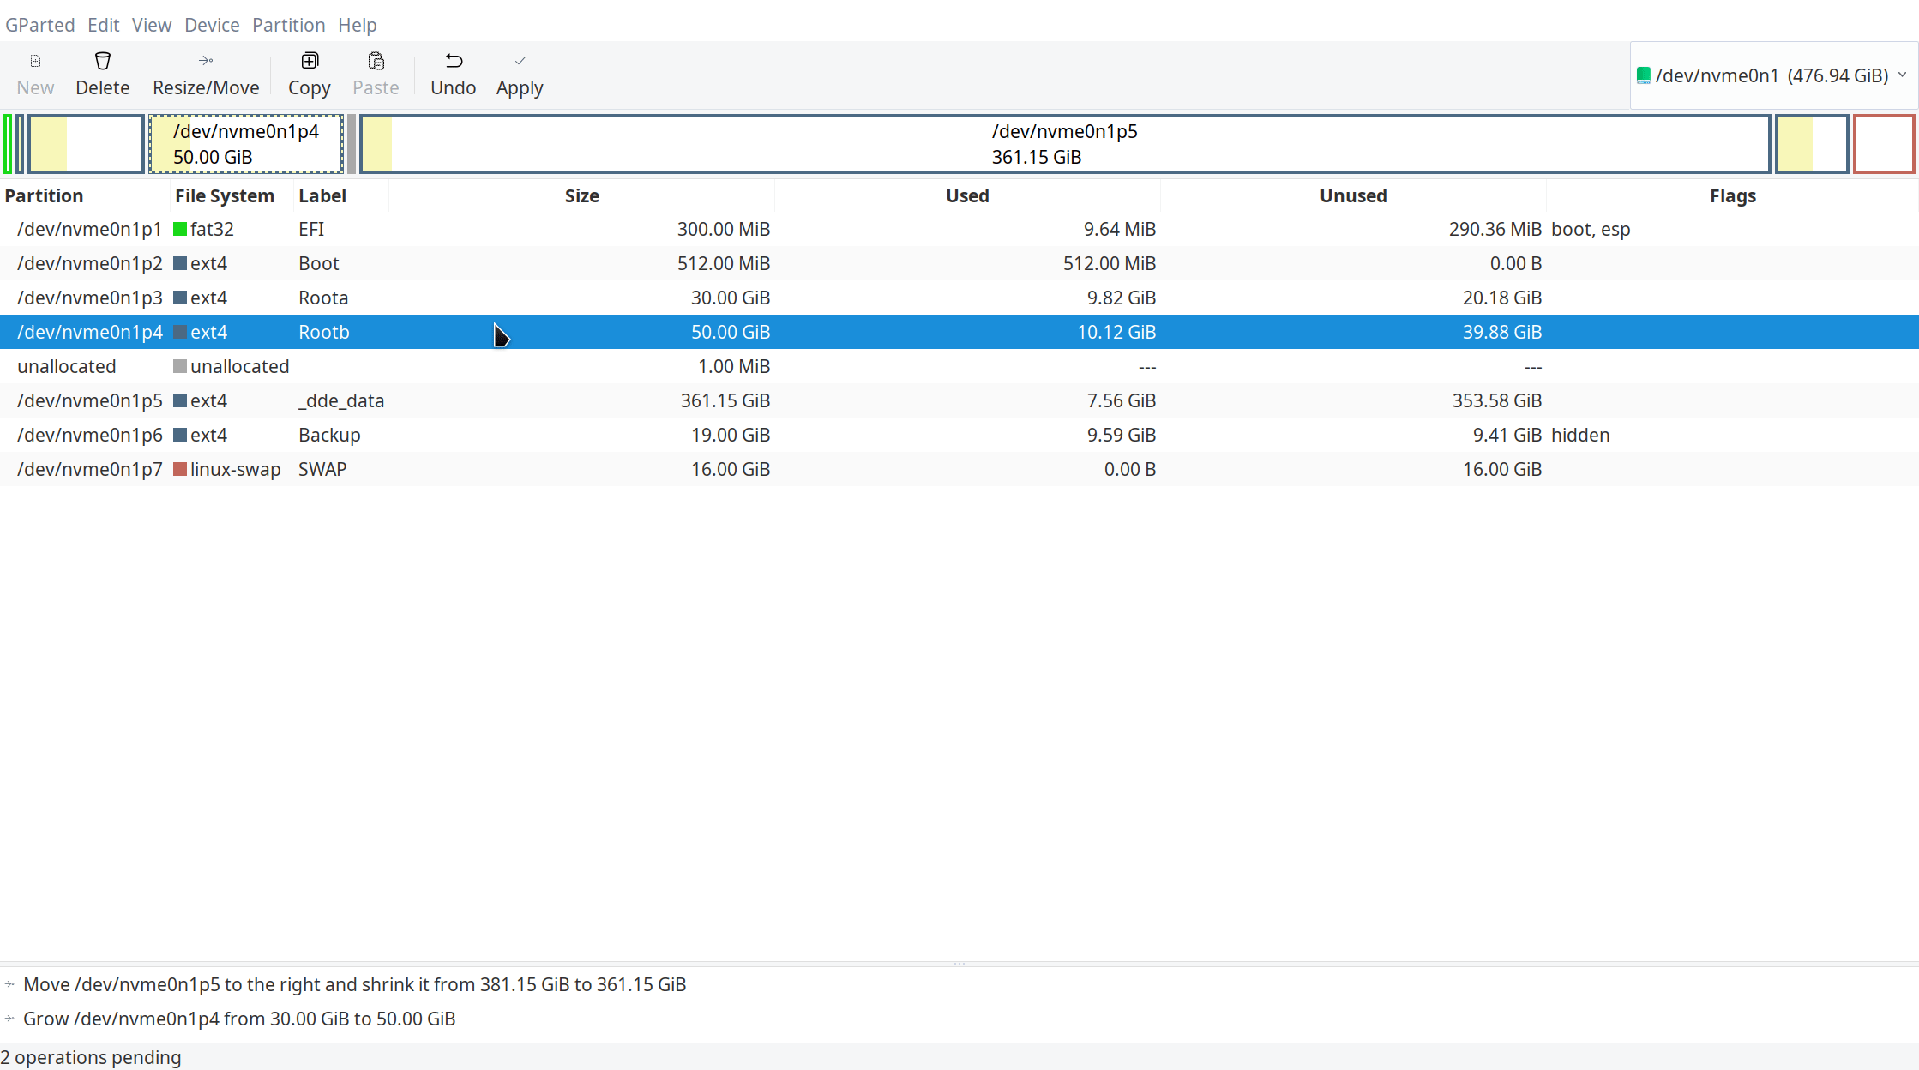Select the unallocated 1.00 MiB row
This screenshot has width=1919, height=1070.
pos(514,366)
